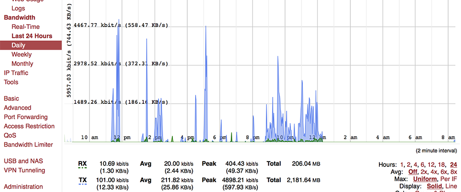The width and height of the screenshot is (461, 192).
Task: Open Real-Time bandwidth view
Action: pyautogui.click(x=26, y=27)
